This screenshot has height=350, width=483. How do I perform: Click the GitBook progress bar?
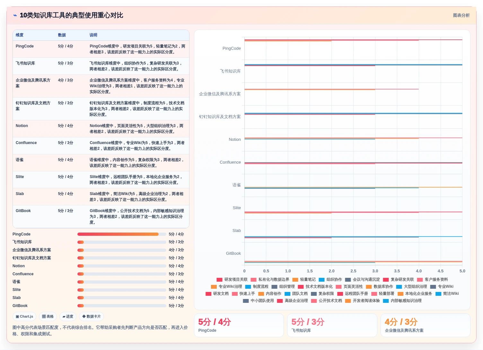122,306
